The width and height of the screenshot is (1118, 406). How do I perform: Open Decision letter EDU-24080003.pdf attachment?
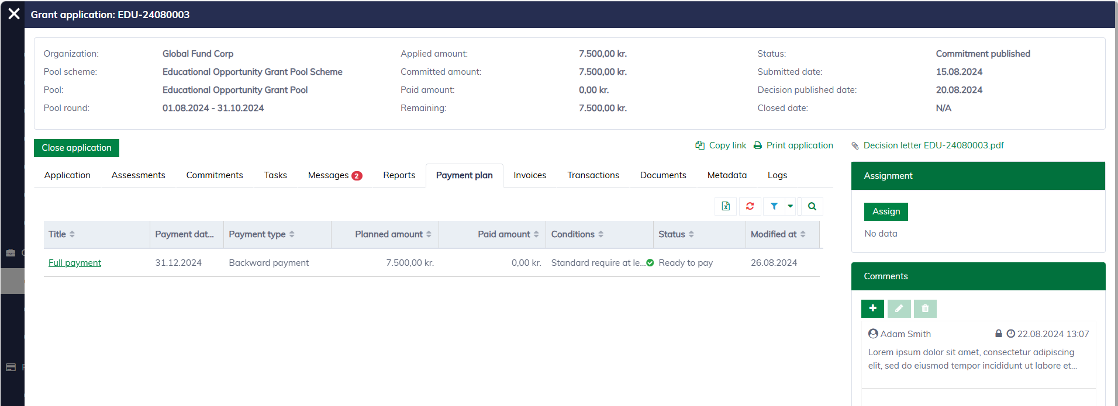tap(933, 145)
